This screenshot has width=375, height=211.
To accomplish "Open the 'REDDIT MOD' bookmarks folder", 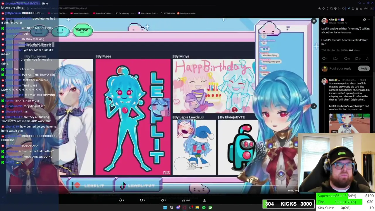I will coord(168,13).
